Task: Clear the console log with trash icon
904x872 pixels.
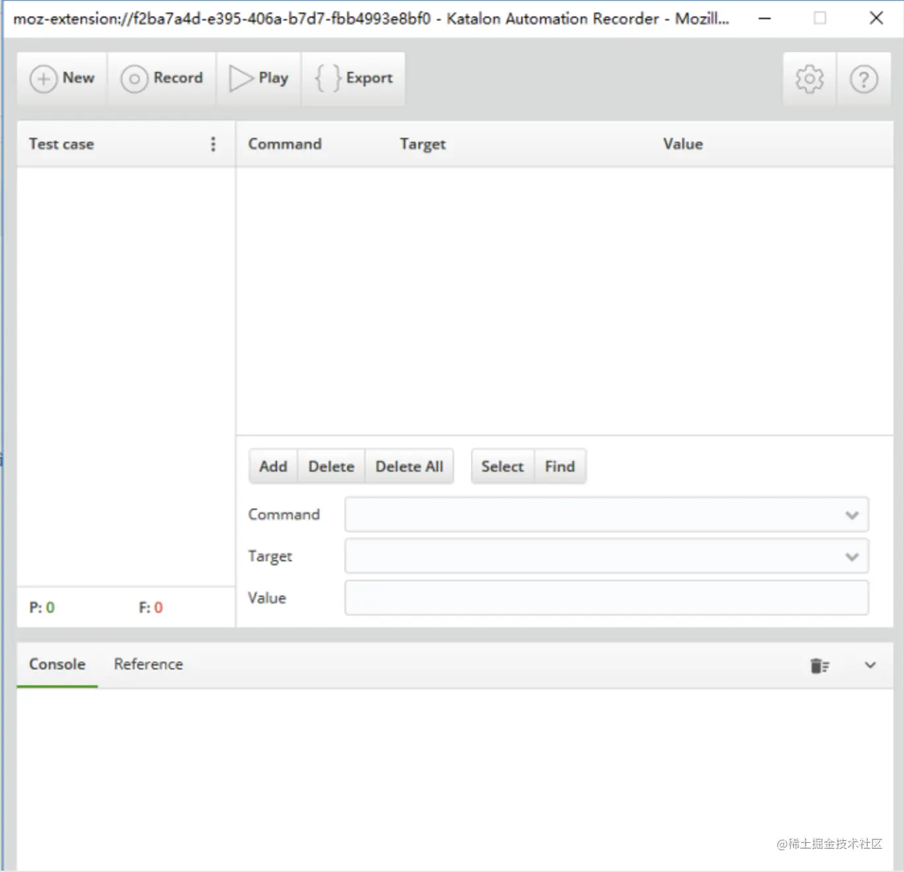Action: [820, 666]
